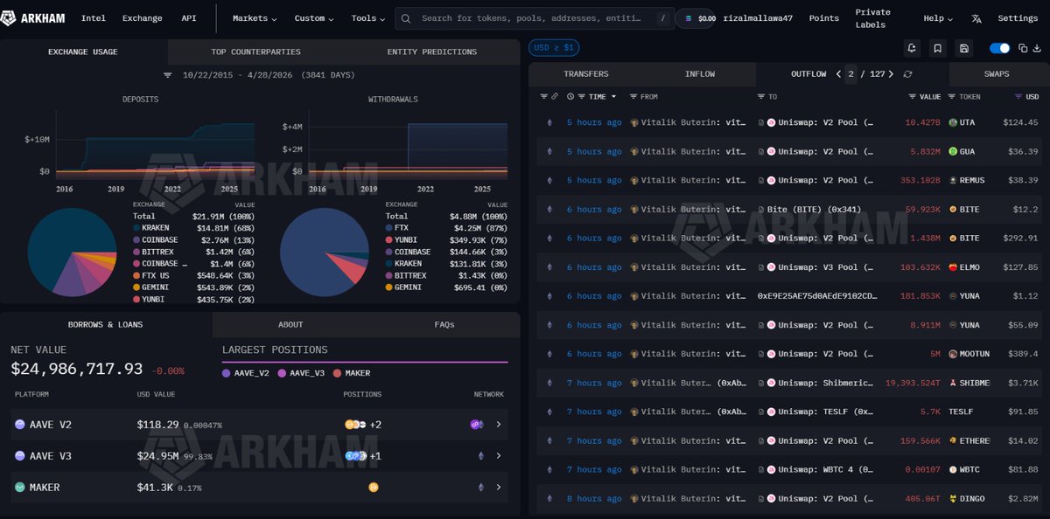This screenshot has height=519, width=1050.
Task: Switch to the Swaps tab
Action: pyautogui.click(x=996, y=74)
